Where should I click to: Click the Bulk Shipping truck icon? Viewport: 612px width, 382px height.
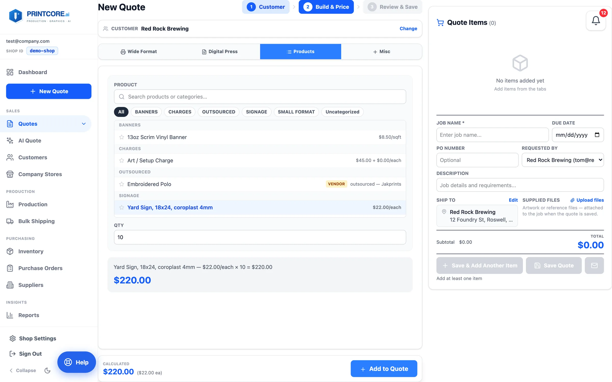[x=10, y=221]
